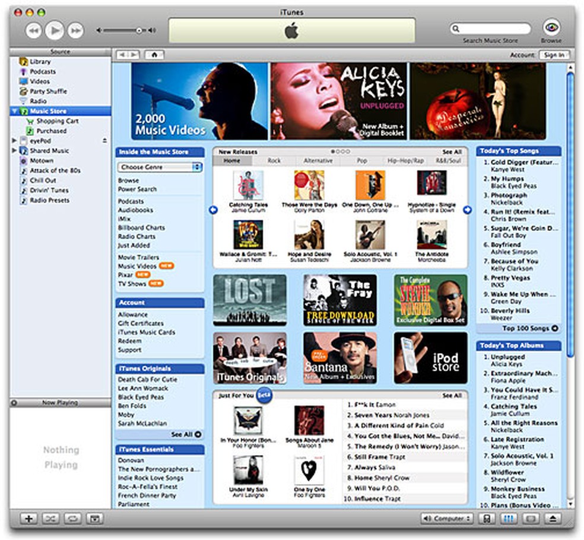Switch to the Rock tab in New Releases
Image resolution: width=584 pixels, height=540 pixels.
[x=274, y=160]
